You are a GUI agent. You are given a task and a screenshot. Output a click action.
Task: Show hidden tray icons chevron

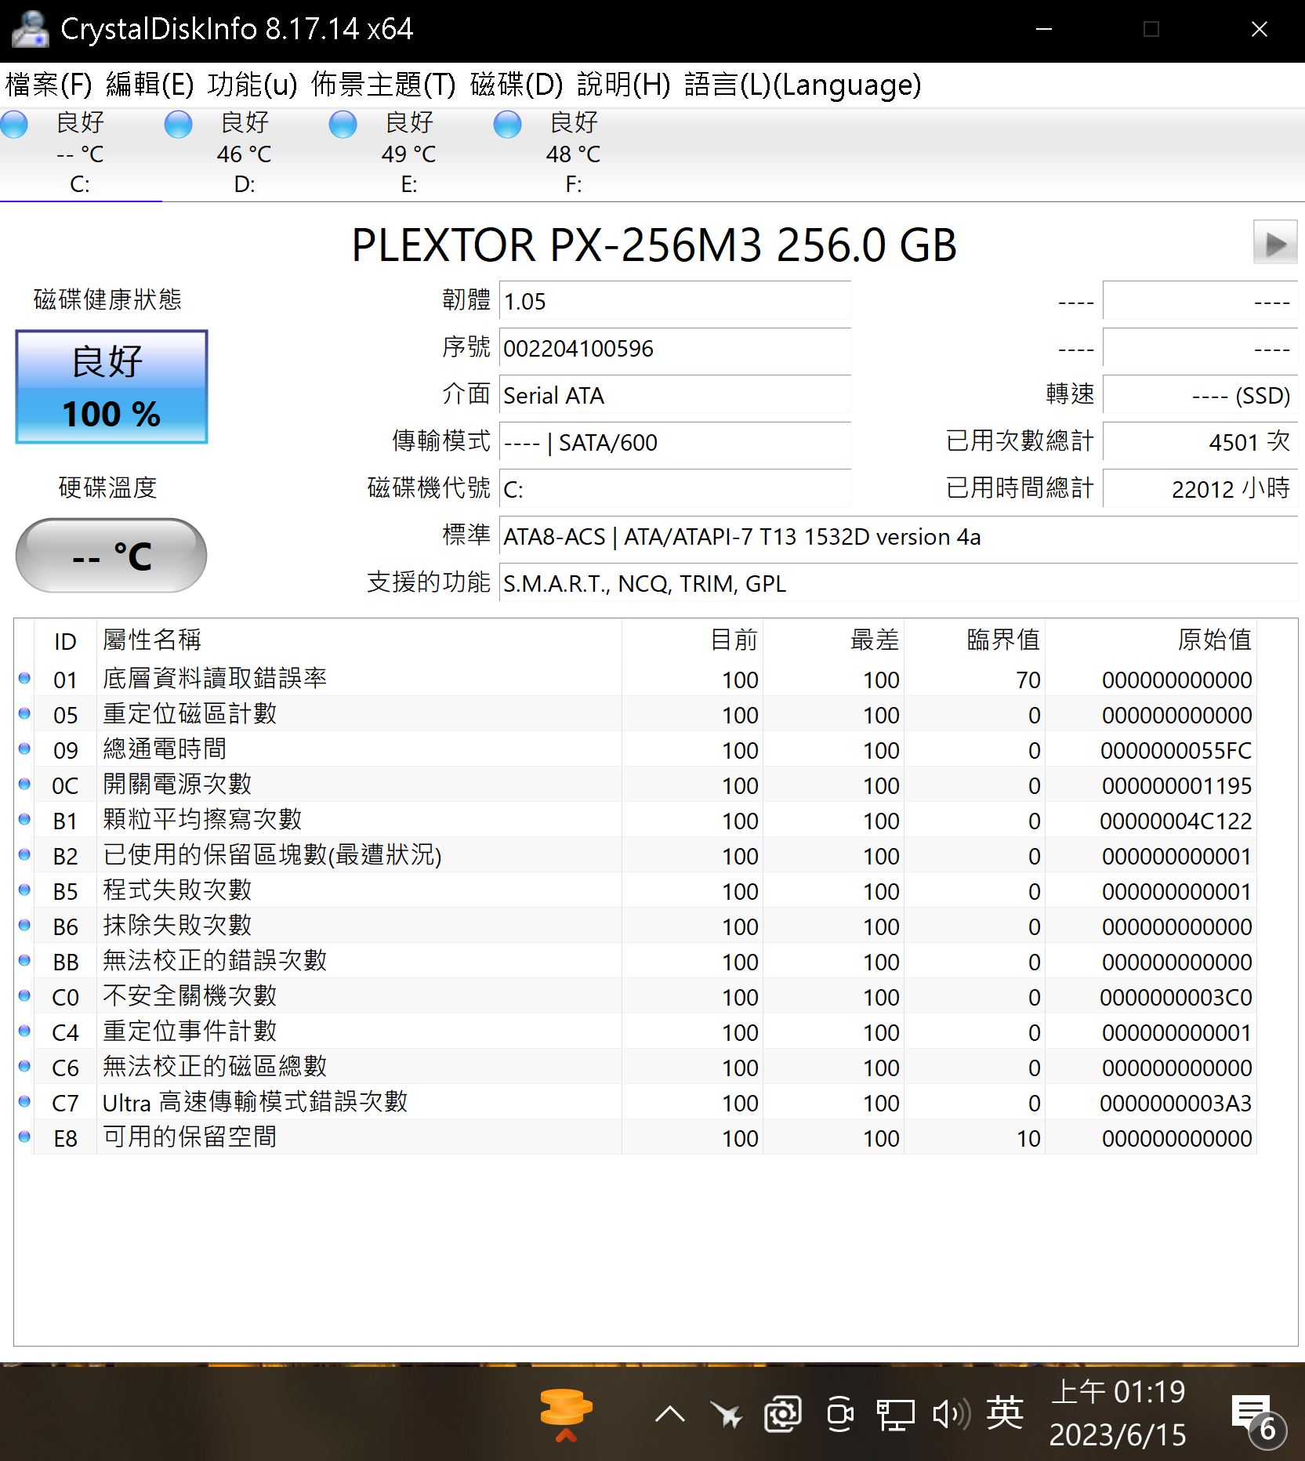670,1414
